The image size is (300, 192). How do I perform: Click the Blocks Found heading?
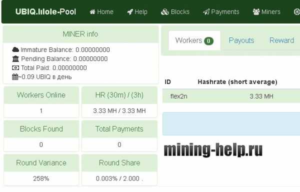tap(41, 129)
